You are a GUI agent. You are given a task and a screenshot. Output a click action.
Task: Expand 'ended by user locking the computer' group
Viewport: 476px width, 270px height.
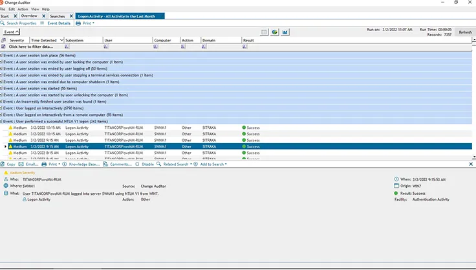coord(1,62)
